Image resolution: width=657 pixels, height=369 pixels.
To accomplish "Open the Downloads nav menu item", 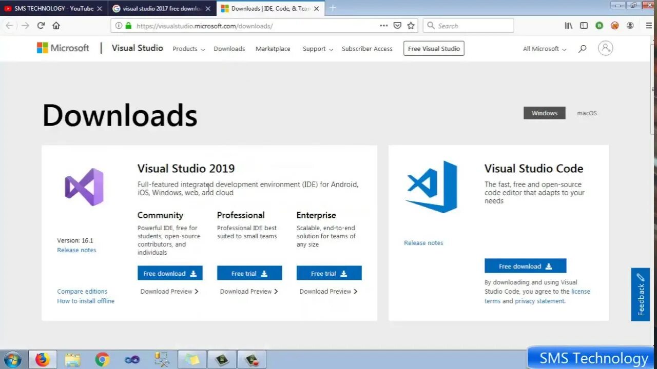I will click(229, 49).
